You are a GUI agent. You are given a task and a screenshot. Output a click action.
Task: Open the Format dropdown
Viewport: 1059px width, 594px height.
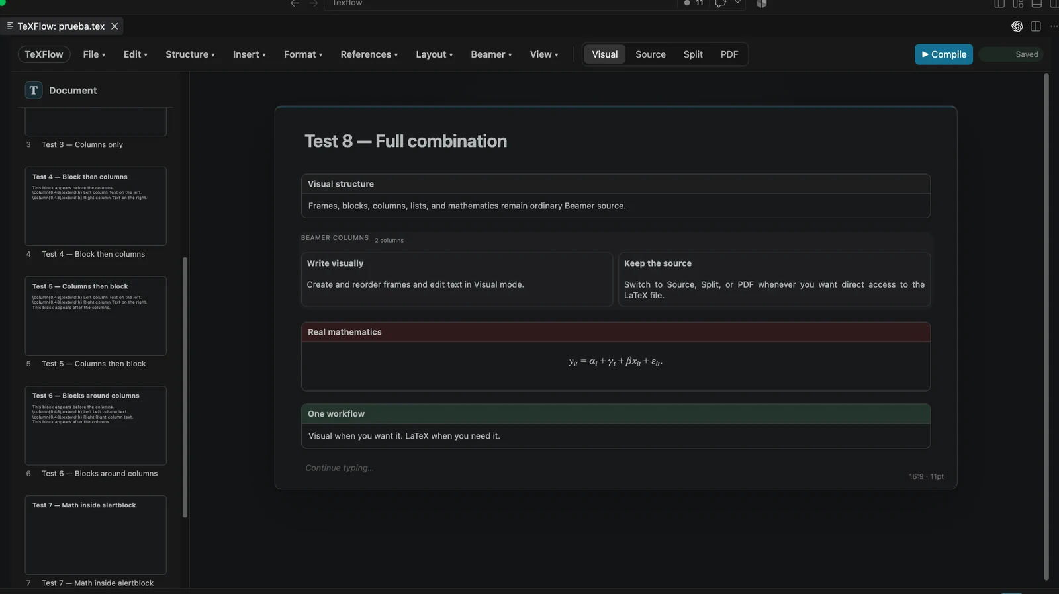[303, 54]
